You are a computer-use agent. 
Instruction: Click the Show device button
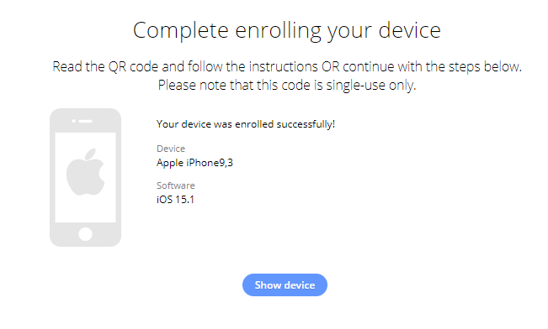coord(285,285)
